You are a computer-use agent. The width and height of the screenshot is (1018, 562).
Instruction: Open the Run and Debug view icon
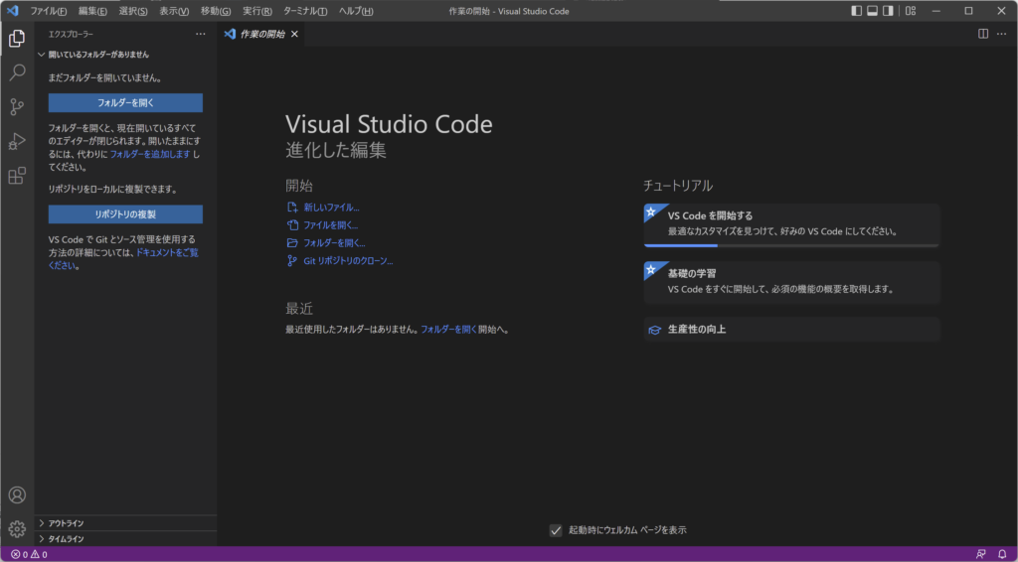click(x=17, y=141)
